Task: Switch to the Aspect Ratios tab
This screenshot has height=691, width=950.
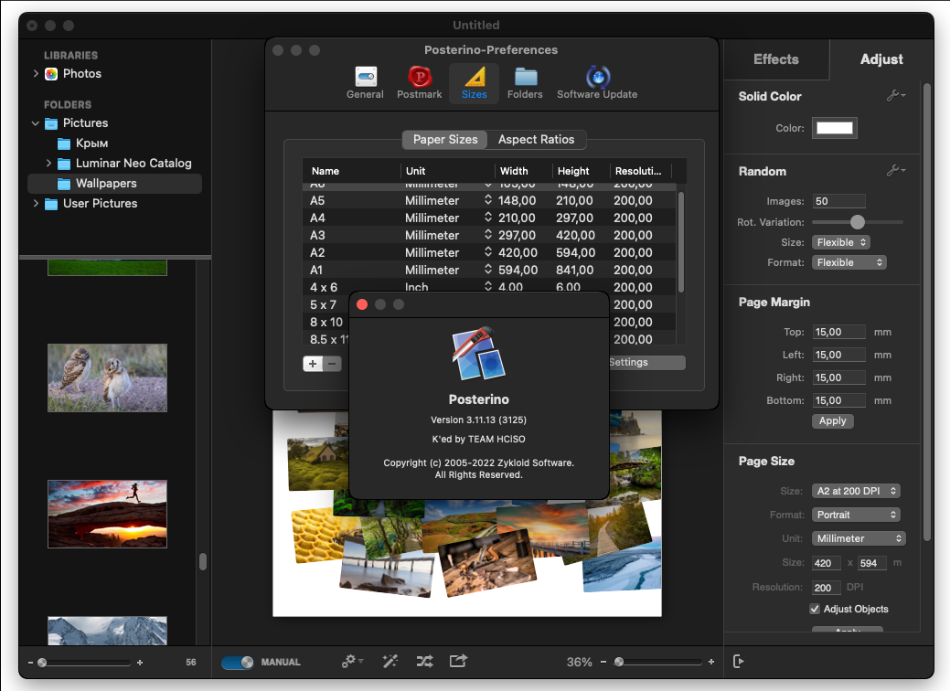Action: click(536, 139)
